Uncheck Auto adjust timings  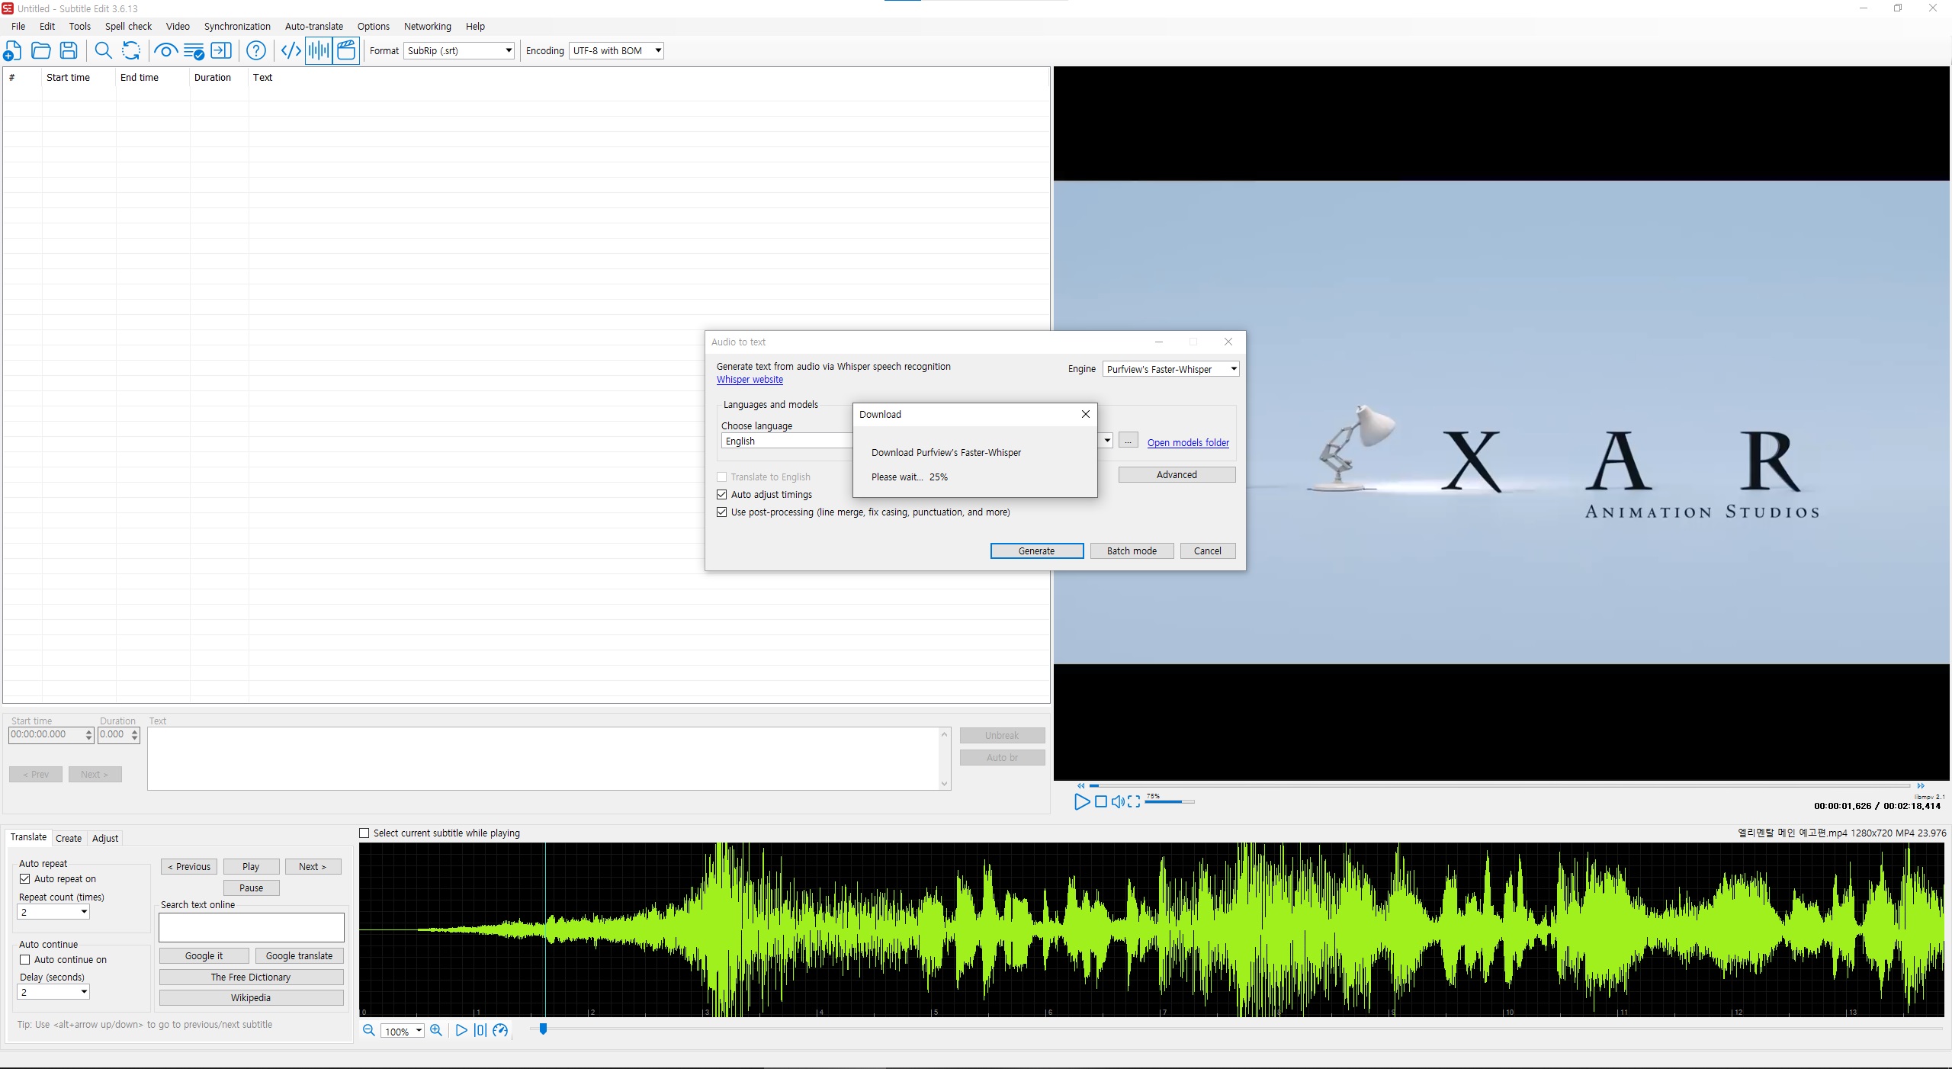pyautogui.click(x=721, y=495)
